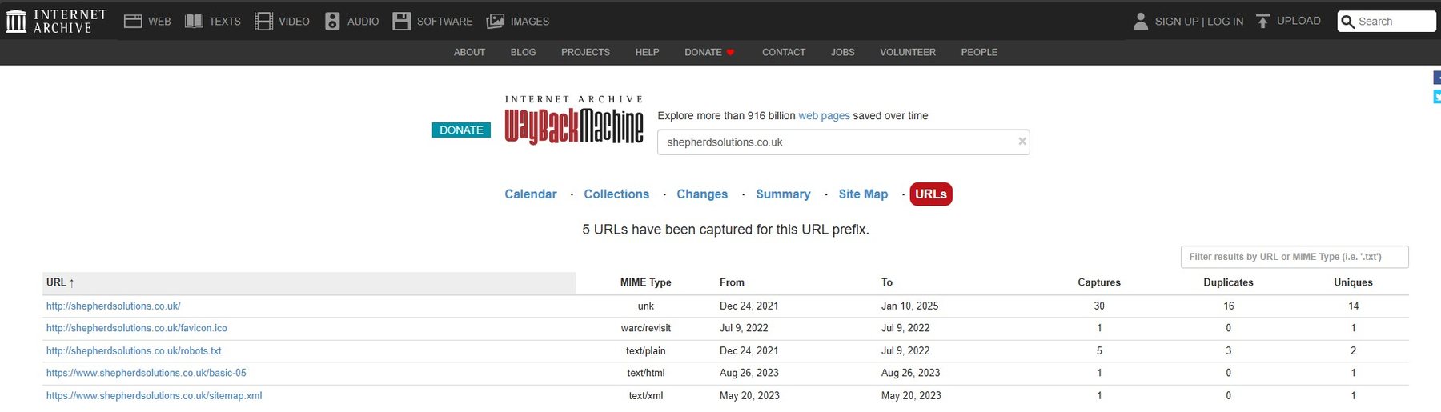Open the Texts book icon

(x=194, y=22)
